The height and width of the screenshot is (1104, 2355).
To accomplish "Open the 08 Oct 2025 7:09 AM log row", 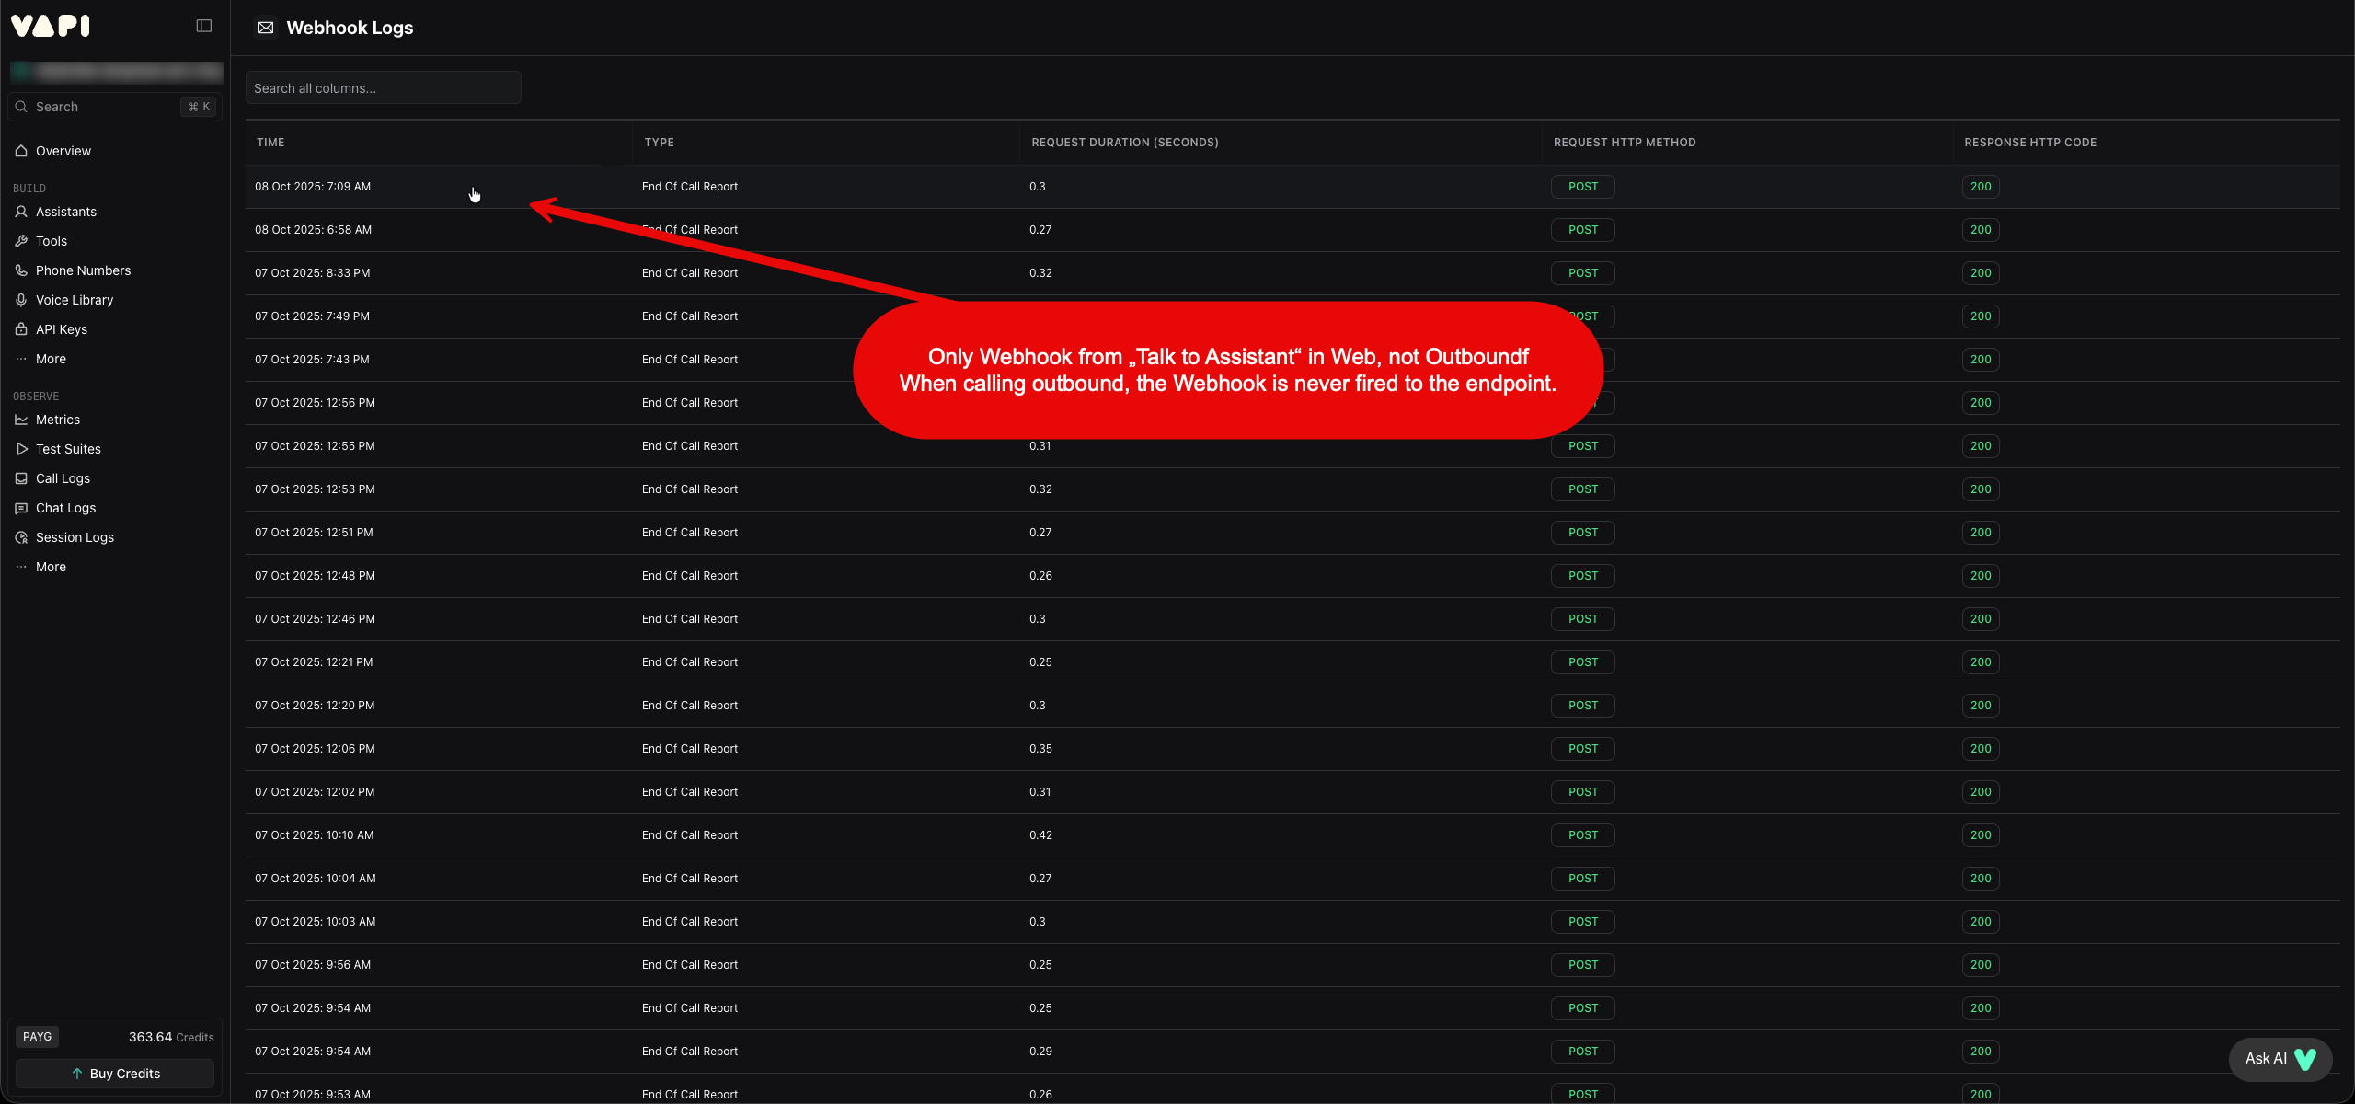I will pyautogui.click(x=313, y=187).
